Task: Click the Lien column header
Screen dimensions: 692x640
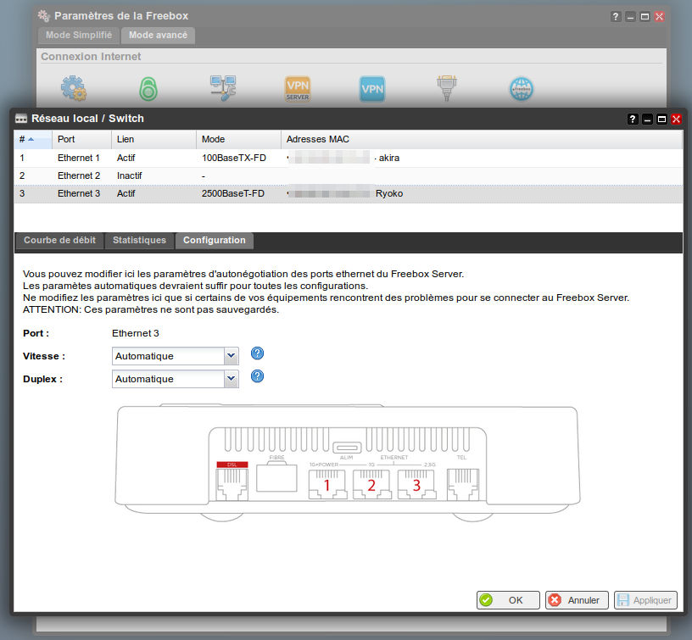Action: tap(153, 139)
